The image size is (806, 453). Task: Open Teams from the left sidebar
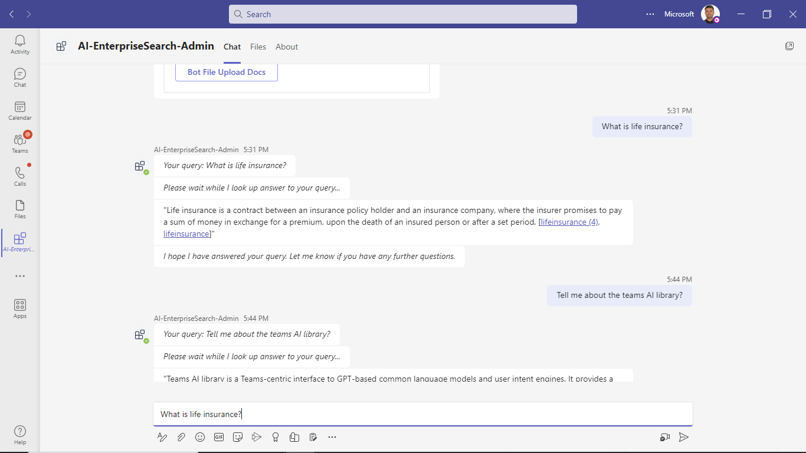[20, 143]
